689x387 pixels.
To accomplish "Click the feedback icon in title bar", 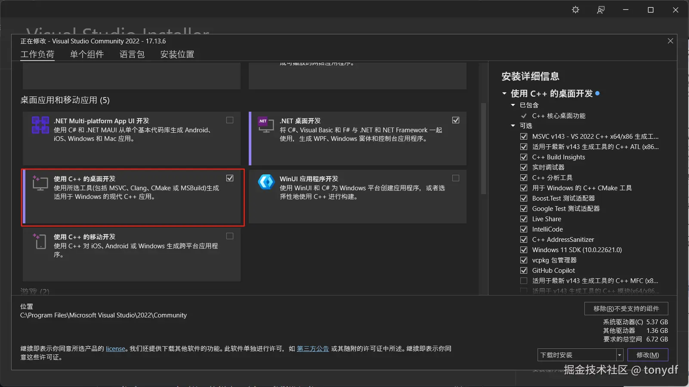I will coord(601,10).
